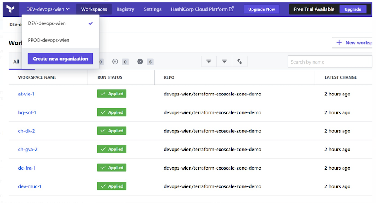Click the Applied status for ch-dk-2
Screen dimensions: 376x203
pyautogui.click(x=112, y=130)
